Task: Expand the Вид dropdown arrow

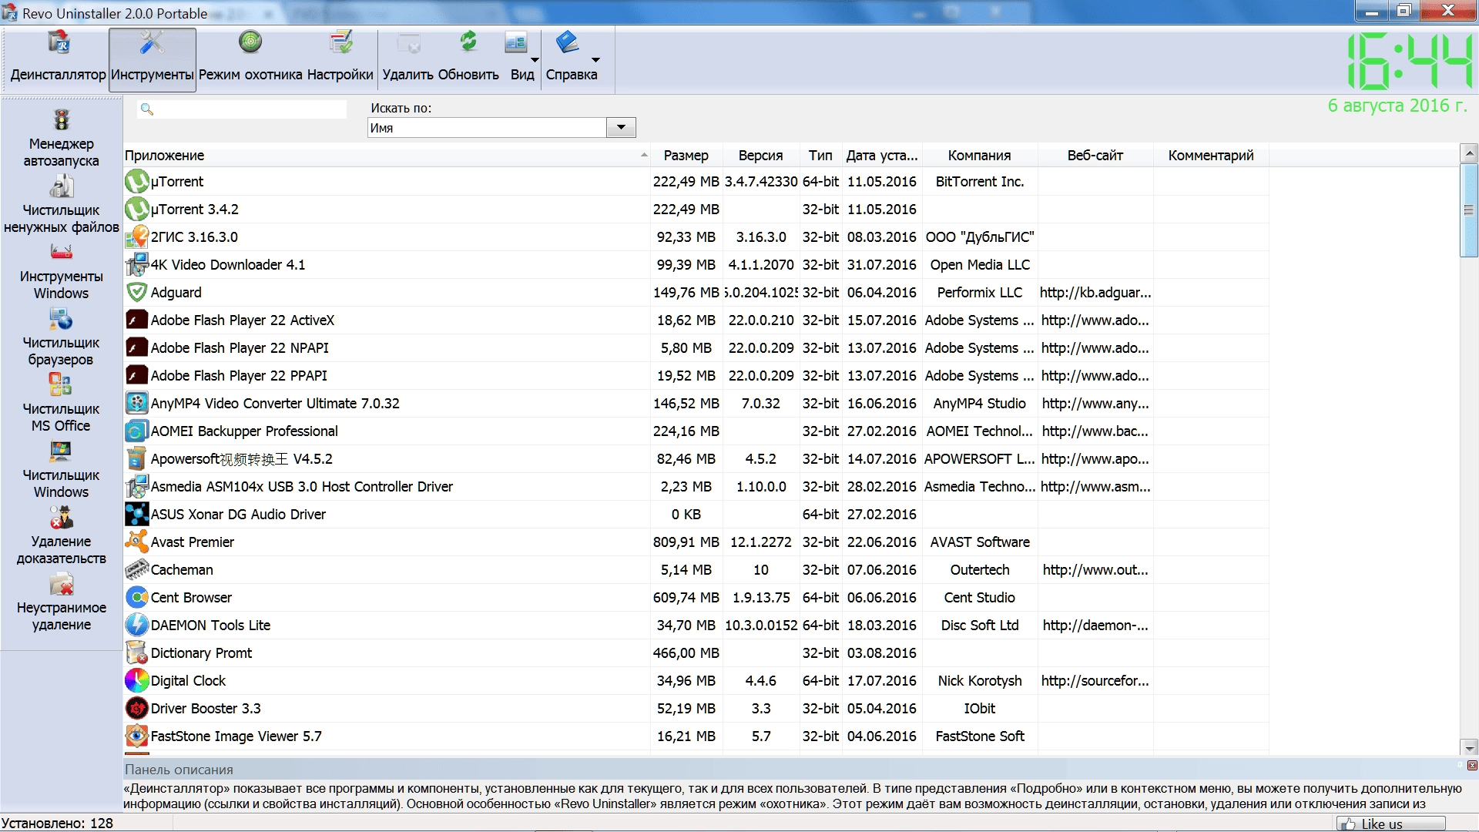Action: (535, 60)
